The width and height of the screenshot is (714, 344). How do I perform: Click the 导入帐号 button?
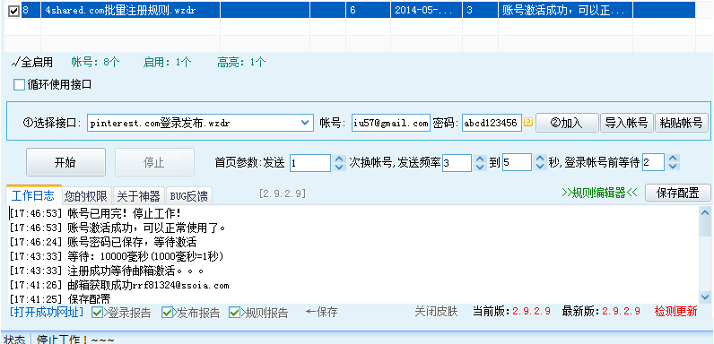click(627, 123)
